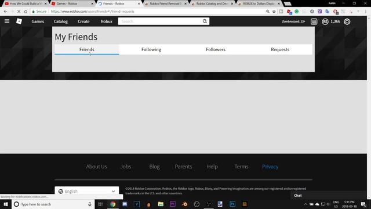Open the Roblox messages feed icon
Screen dimensions: 371x209
[314, 21]
